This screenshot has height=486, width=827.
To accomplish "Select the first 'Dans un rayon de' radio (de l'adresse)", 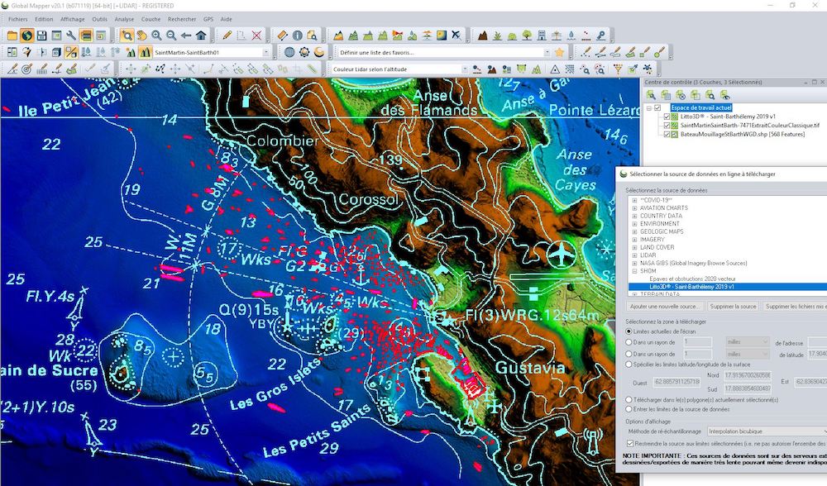I will (x=629, y=342).
